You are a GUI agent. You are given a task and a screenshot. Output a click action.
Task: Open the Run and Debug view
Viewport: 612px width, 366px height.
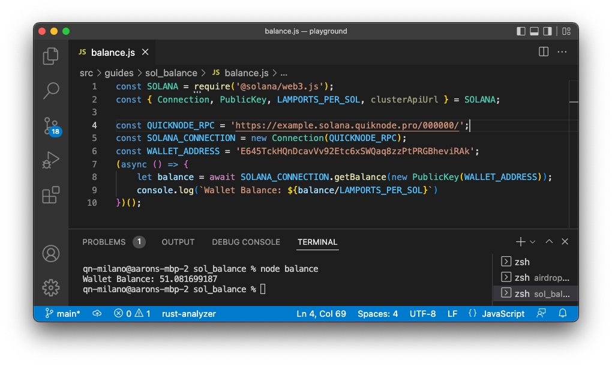click(51, 160)
